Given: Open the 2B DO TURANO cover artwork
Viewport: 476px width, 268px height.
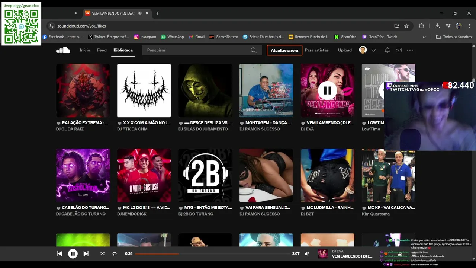Looking at the screenshot, I should 205,175.
